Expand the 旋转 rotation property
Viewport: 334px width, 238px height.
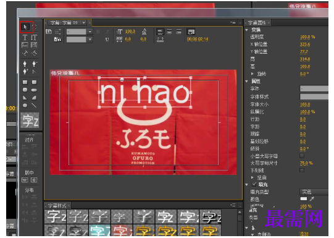[x=253, y=74]
